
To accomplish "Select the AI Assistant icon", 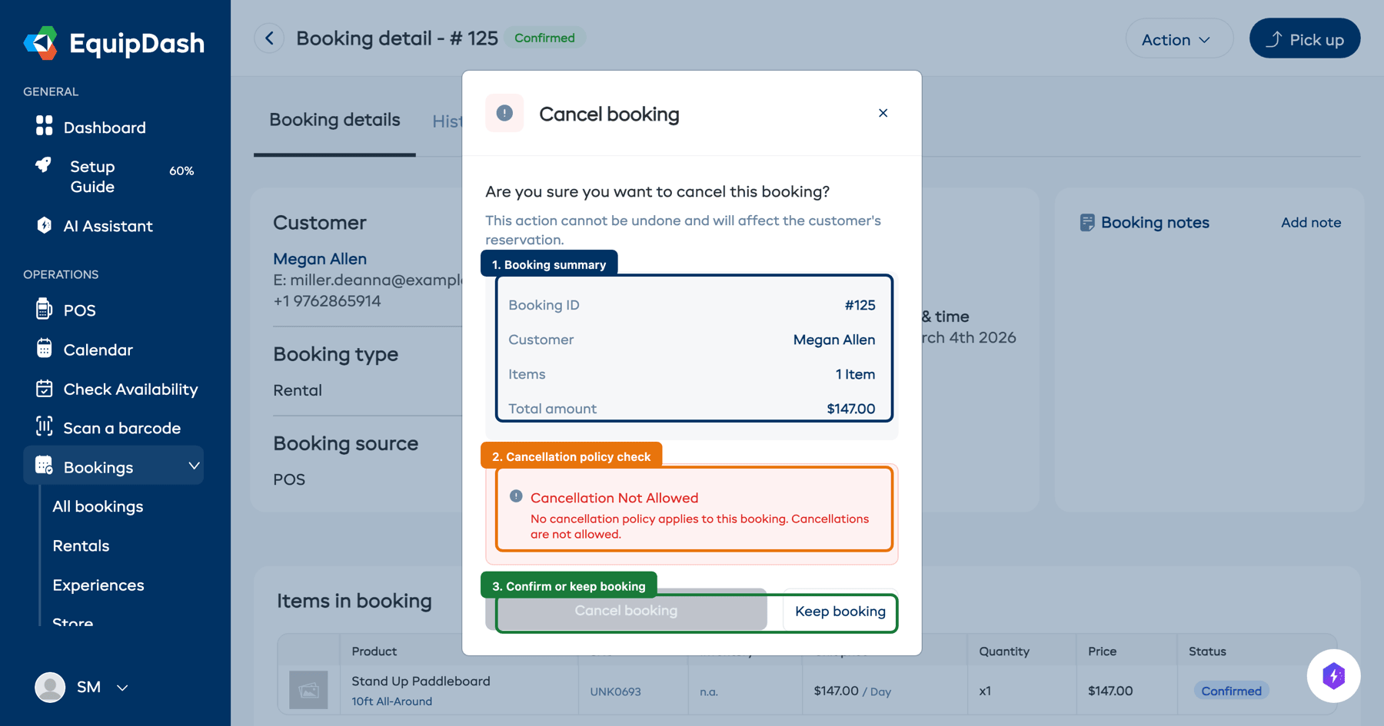I will 45,226.
